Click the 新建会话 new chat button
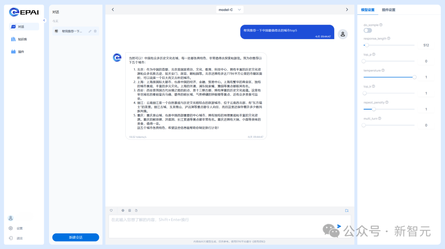The height and width of the screenshot is (249, 445). (75, 237)
